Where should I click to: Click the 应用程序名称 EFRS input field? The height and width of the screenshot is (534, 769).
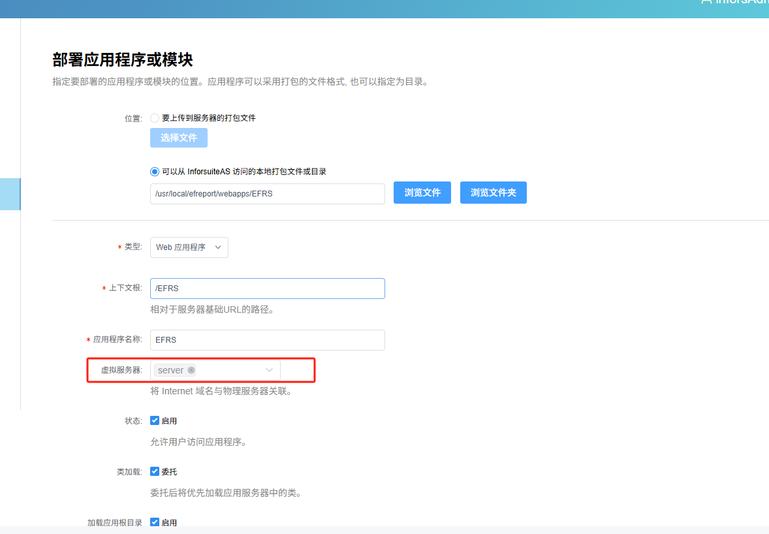267,340
